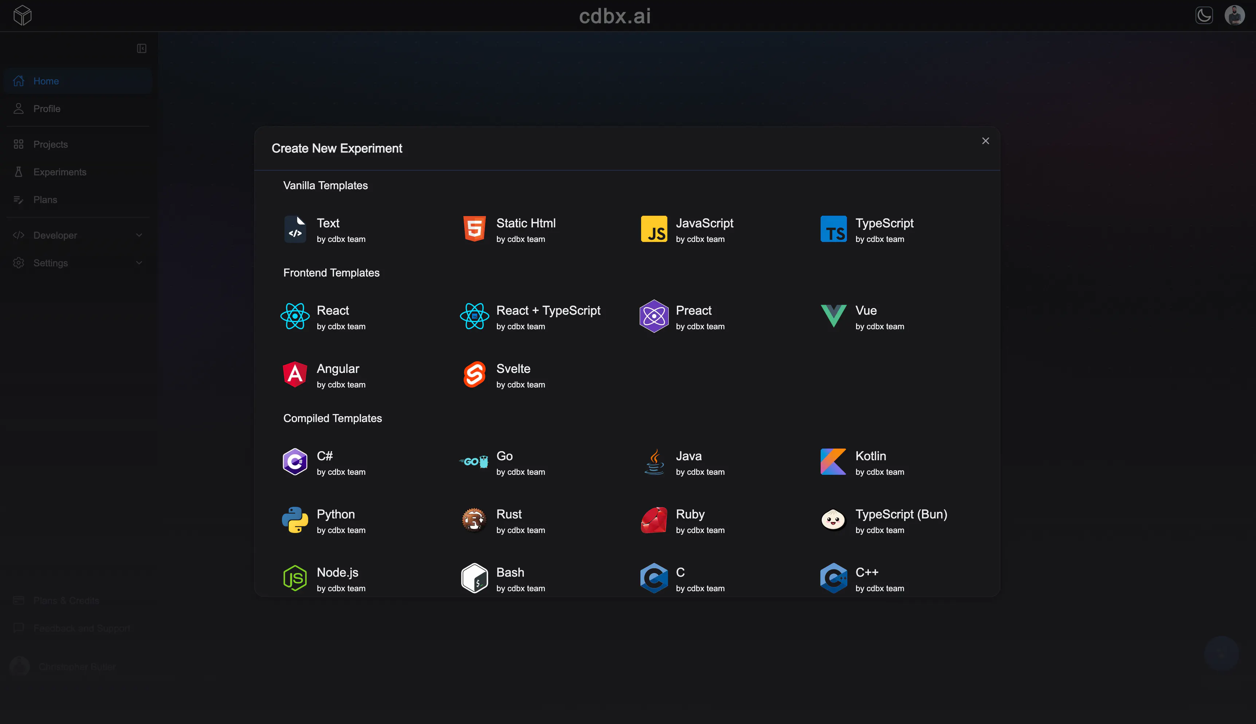Screen dimensions: 1256x724
Task: Click the orange Svelte logo icon
Action: click(x=474, y=374)
